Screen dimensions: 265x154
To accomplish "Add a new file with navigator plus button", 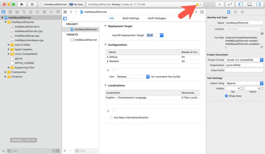I will tap(3, 151).
